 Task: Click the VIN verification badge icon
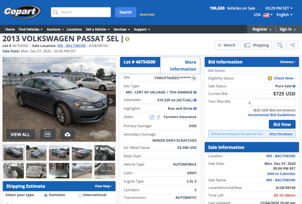194,78
